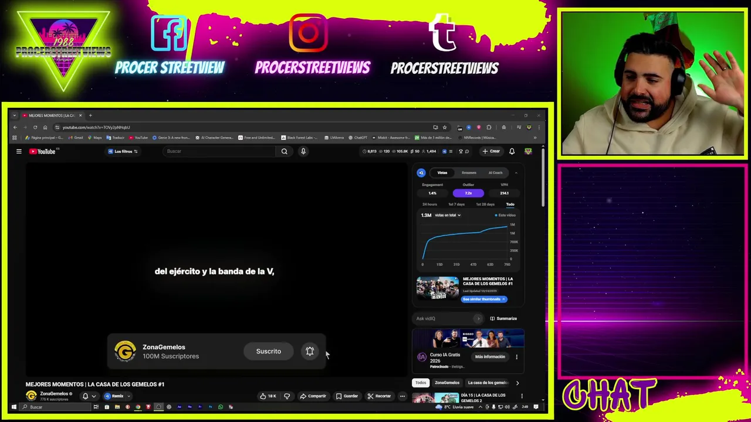The height and width of the screenshot is (422, 751).
Task: Open the YouTube hamburger guide menu
Action: click(x=19, y=151)
